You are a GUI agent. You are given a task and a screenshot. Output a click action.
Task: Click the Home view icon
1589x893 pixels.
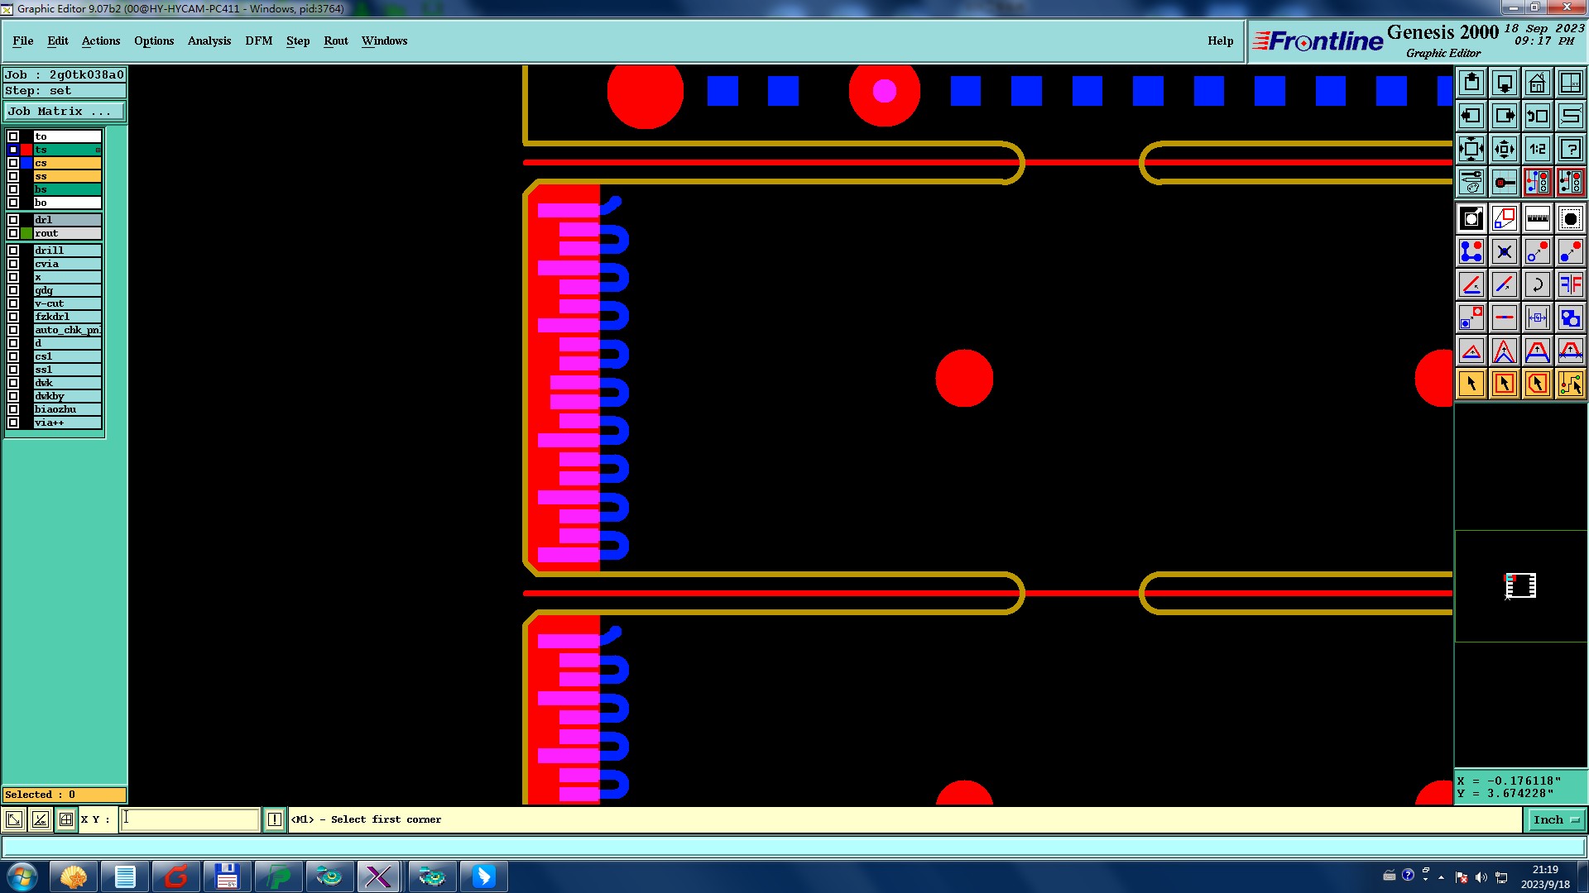pos(1537,83)
